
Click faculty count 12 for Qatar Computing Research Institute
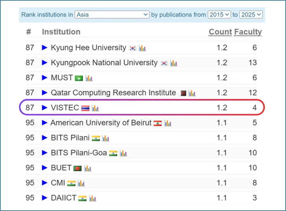[x=253, y=93]
